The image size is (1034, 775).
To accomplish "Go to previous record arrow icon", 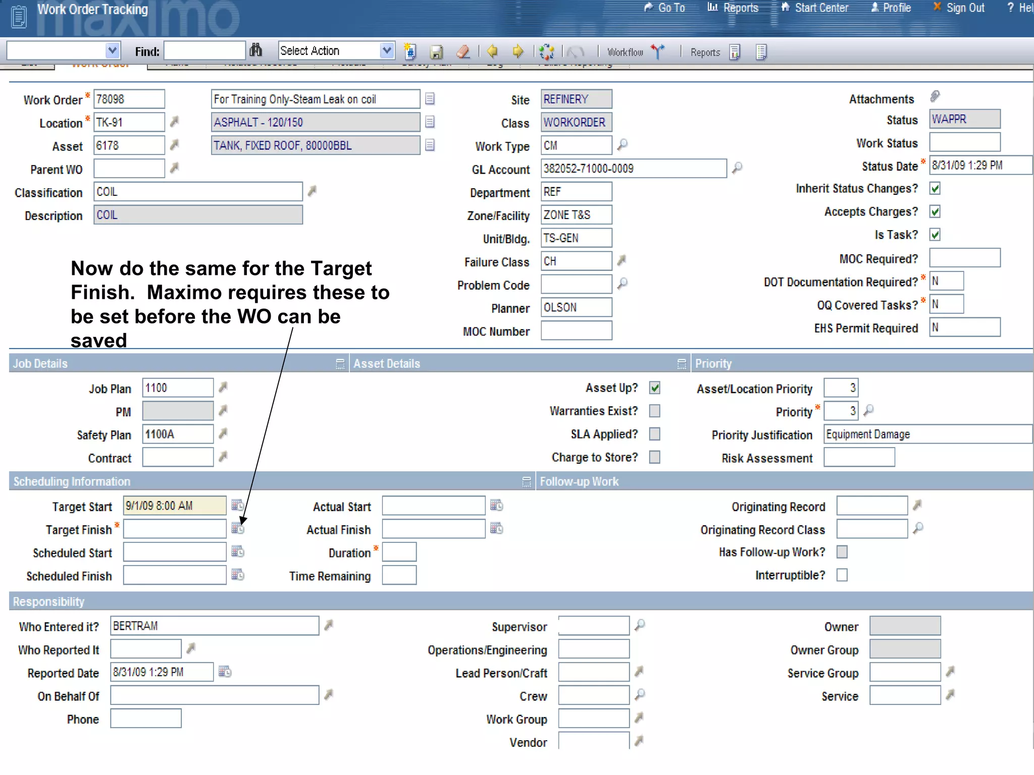I will pos(492,51).
